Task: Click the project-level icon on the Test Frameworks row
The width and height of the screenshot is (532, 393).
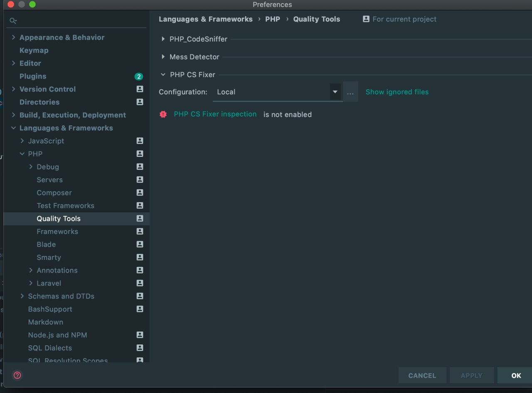Action: tap(140, 205)
